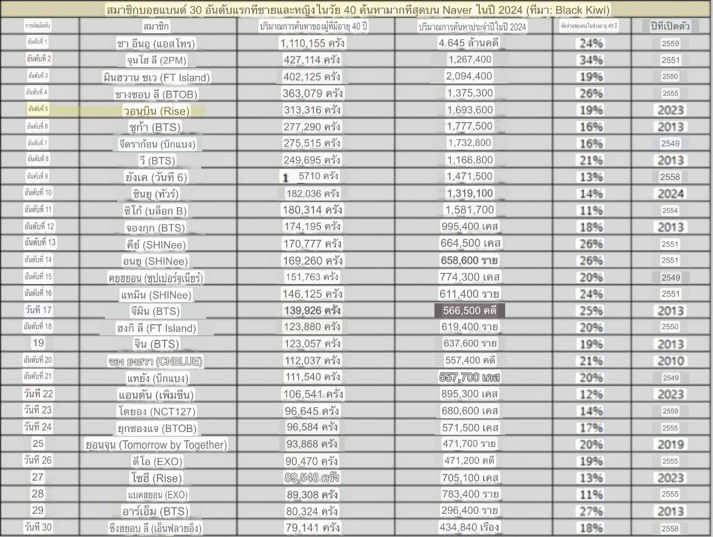Select the cell 'ยอนจุน (Tomorrow by Together)'
The image size is (713, 537).
(156, 445)
